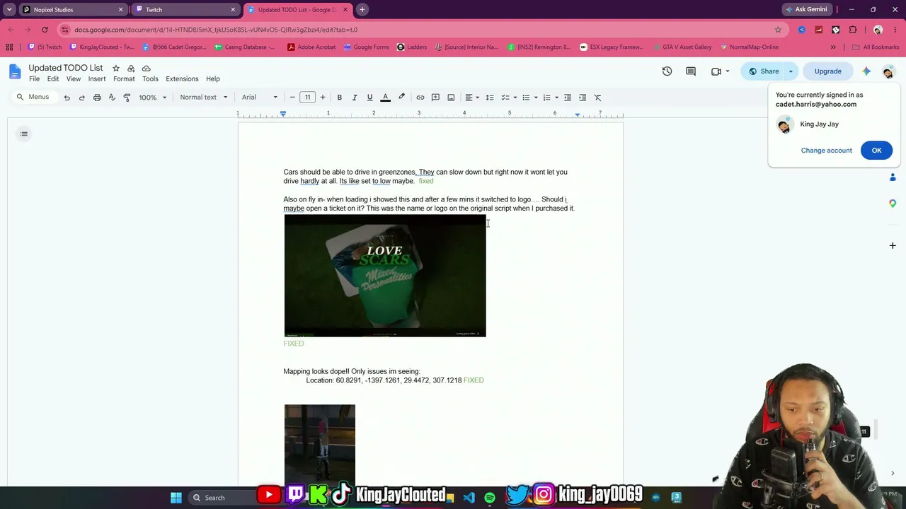Increase font size with plus button
Screen dimensions: 906x509
pyautogui.click(x=323, y=98)
